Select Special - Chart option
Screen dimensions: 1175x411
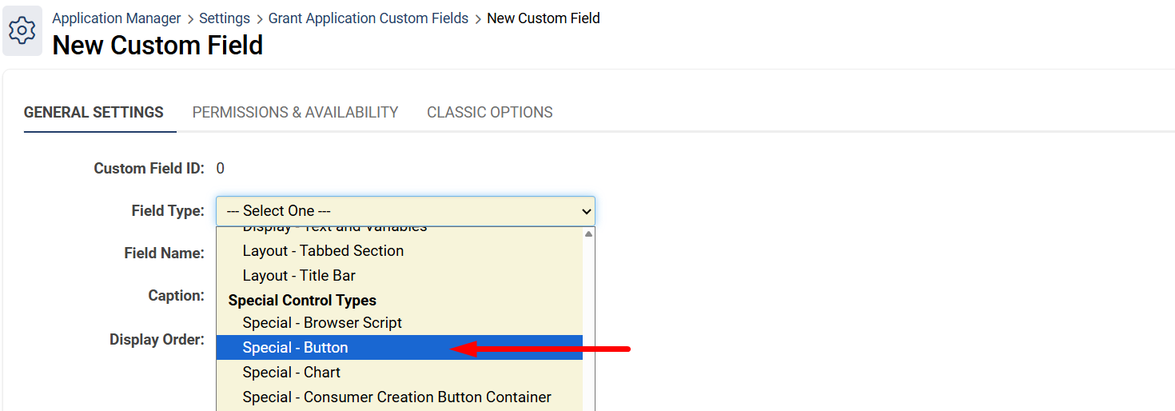coord(399,373)
